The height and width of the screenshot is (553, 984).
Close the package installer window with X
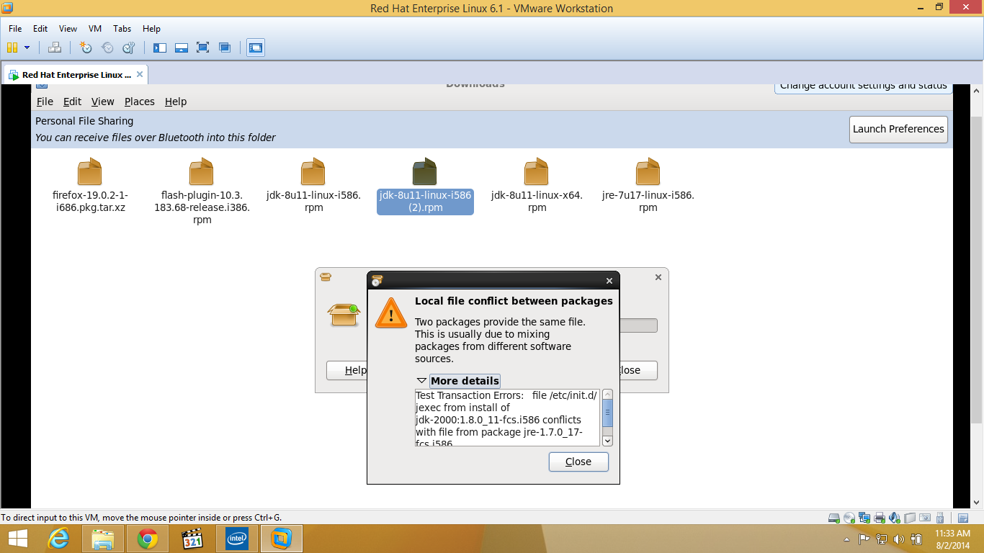click(658, 276)
